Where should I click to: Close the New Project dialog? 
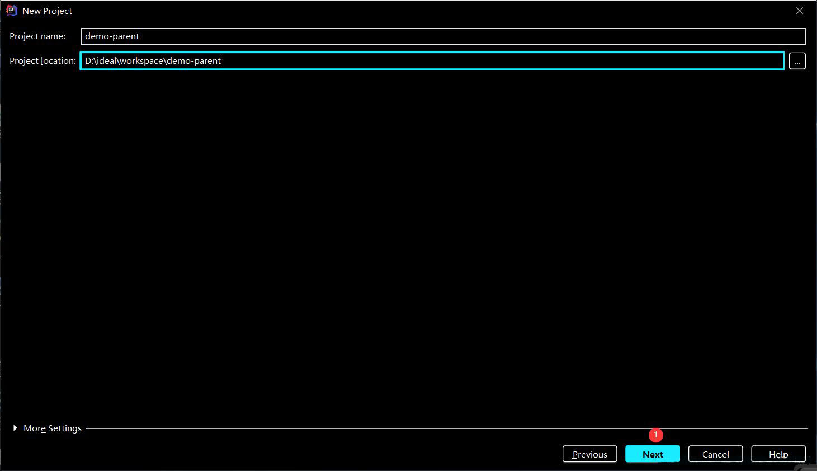pyautogui.click(x=799, y=11)
